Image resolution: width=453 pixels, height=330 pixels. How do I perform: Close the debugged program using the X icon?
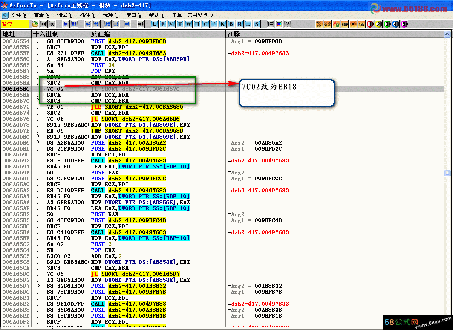coord(52,24)
